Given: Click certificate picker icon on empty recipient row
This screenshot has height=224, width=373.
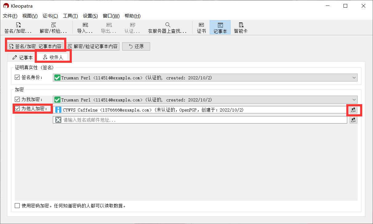Looking at the screenshot, I should 353,120.
